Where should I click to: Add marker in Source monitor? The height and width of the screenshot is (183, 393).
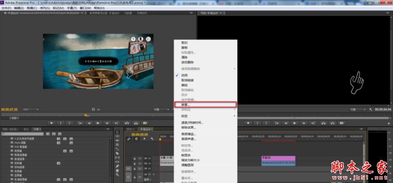pos(52,123)
